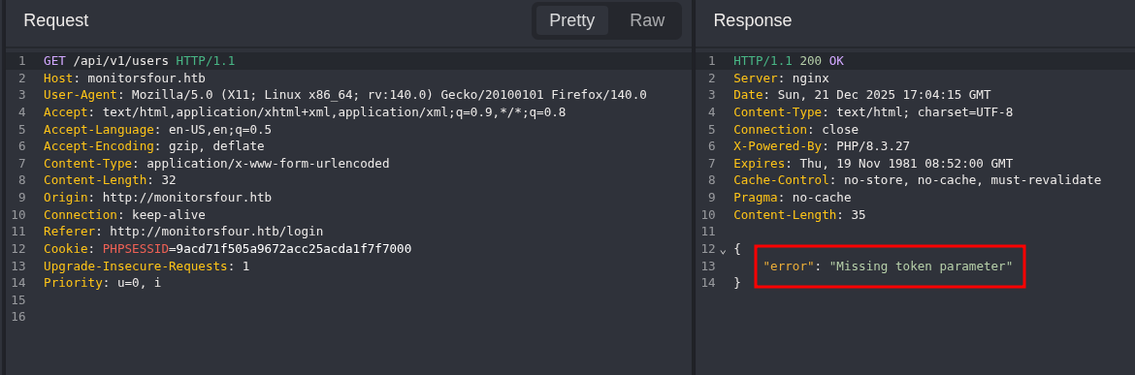Click the Referer header line
The width and height of the screenshot is (1135, 375).
coord(183,232)
